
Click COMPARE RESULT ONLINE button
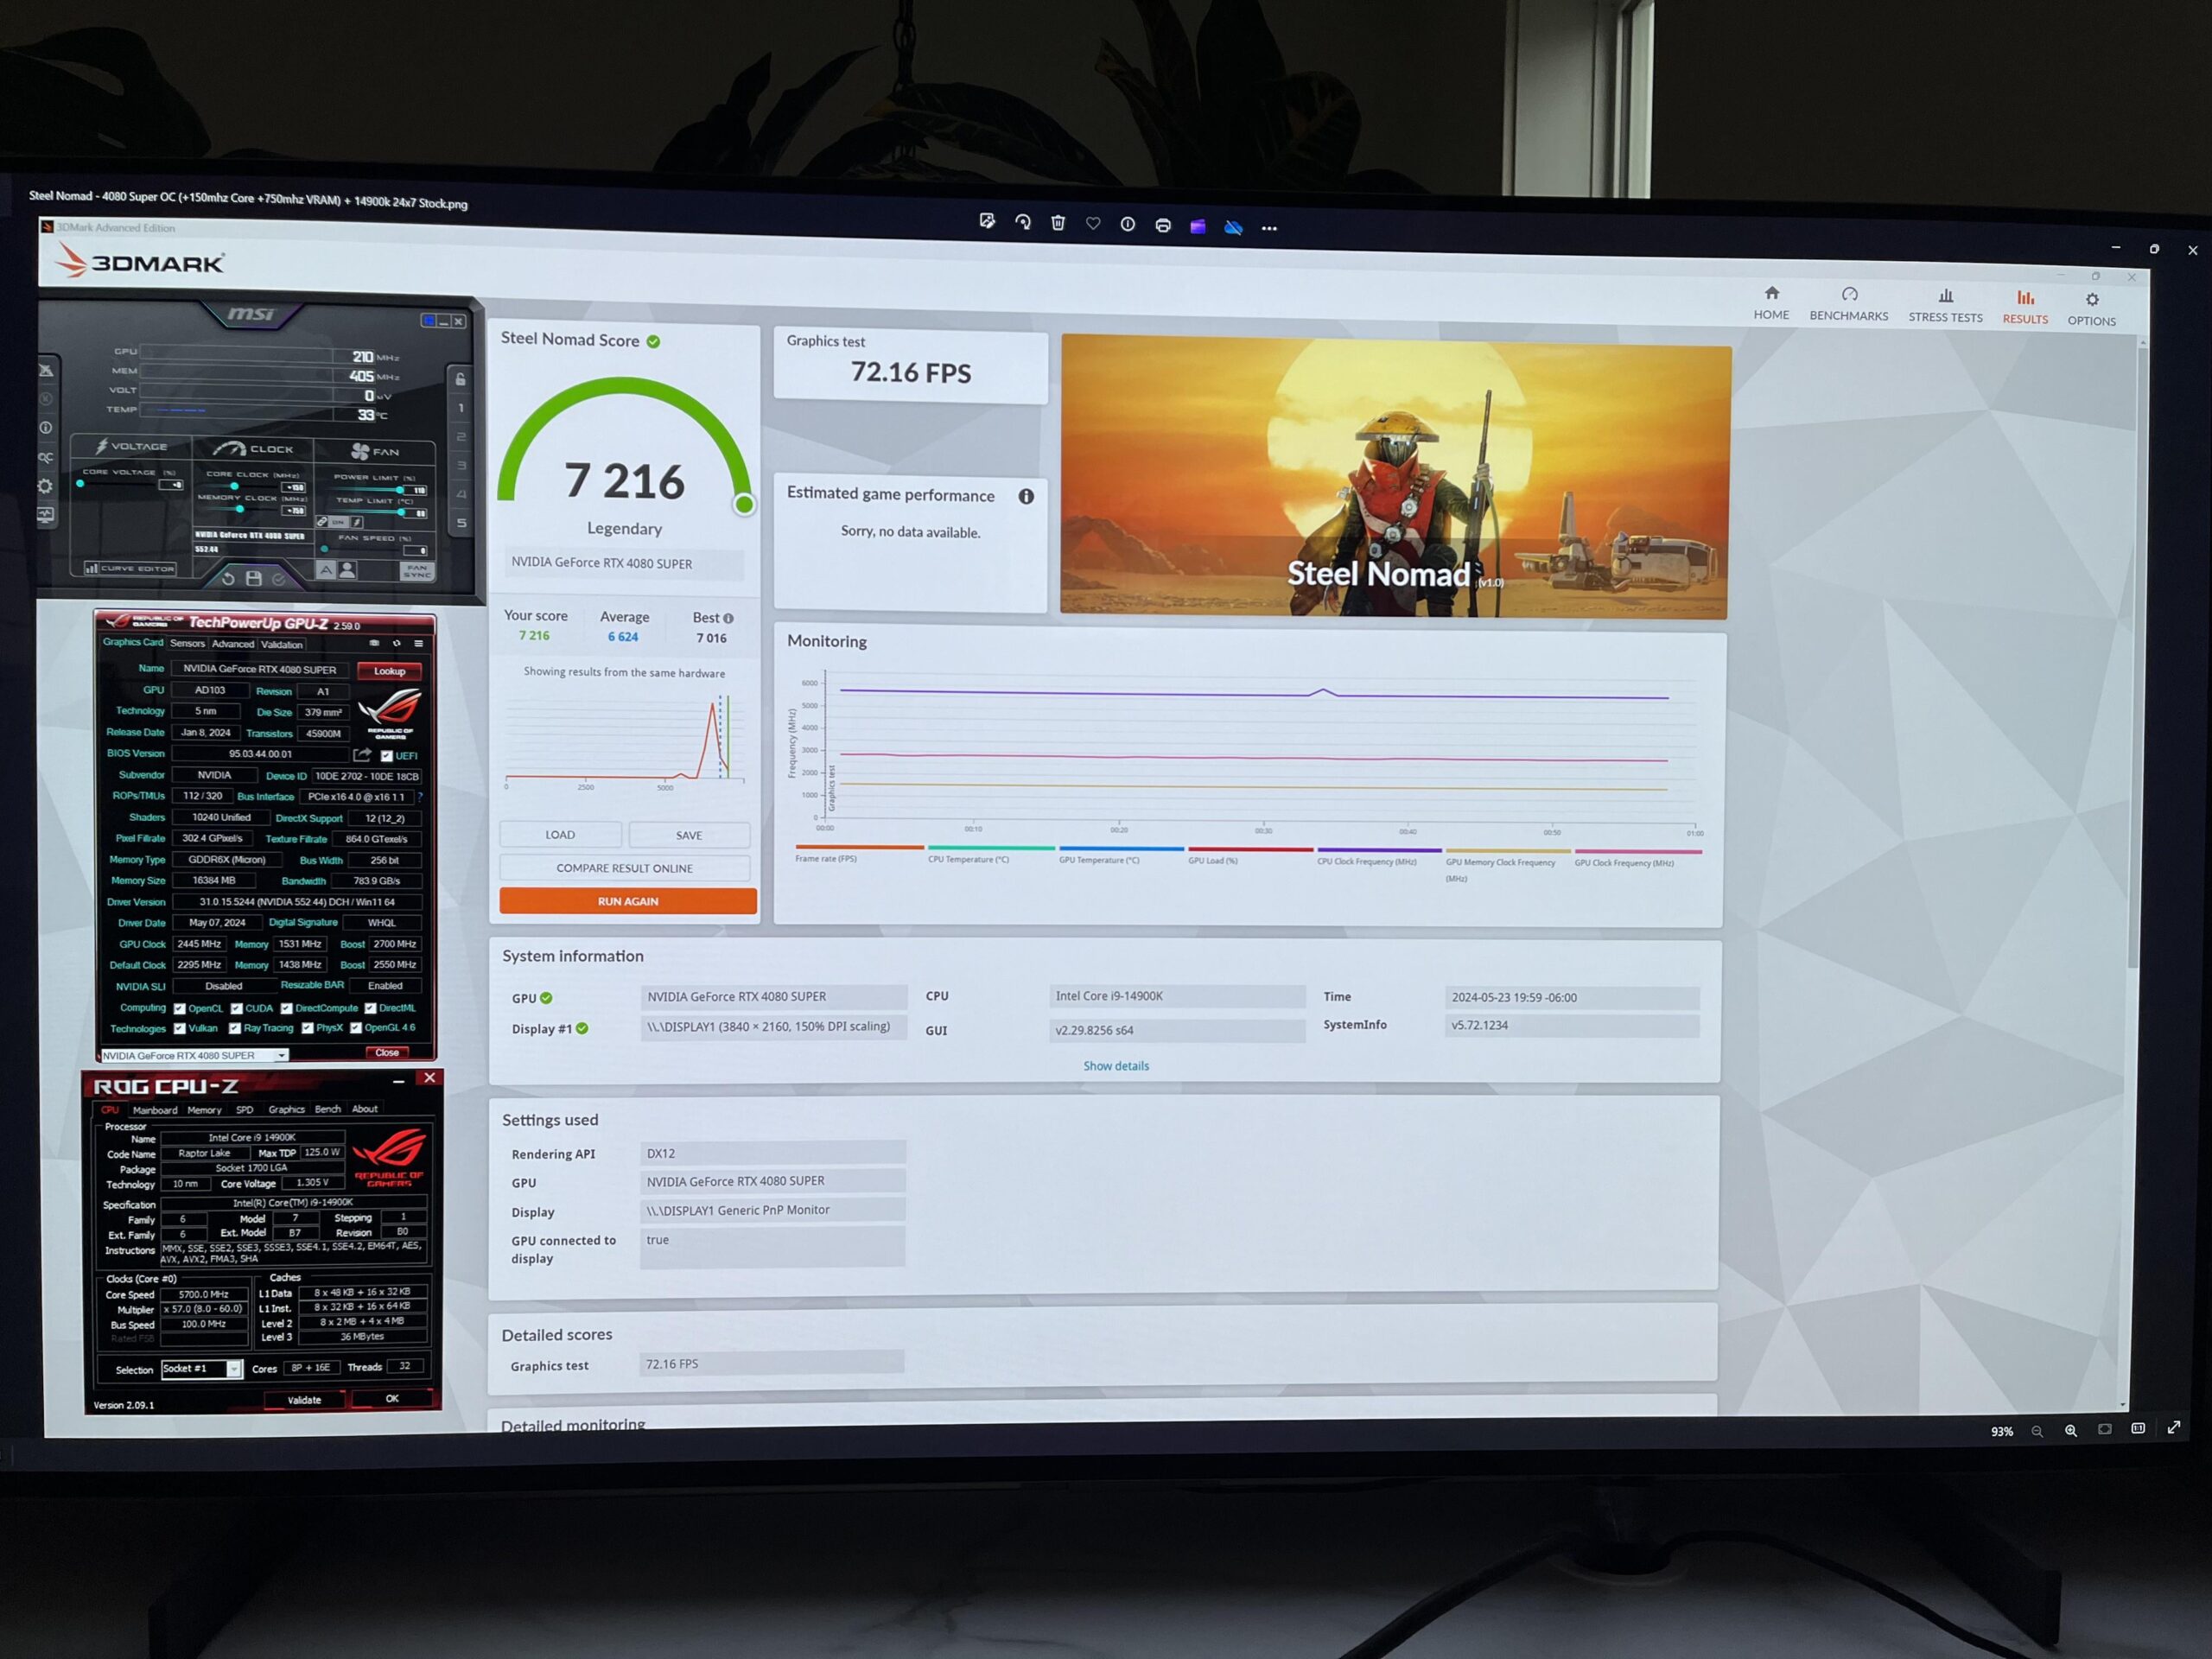(624, 868)
